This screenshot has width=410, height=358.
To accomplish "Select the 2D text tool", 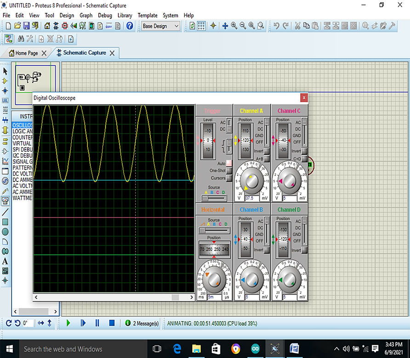I will pos(6,261).
